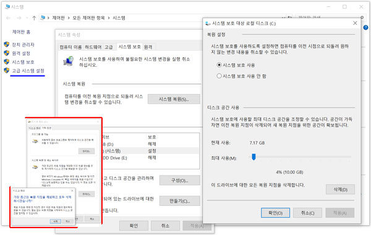Open the 원격 설정 link
This screenshot has height=235, width=371.
click(21, 53)
